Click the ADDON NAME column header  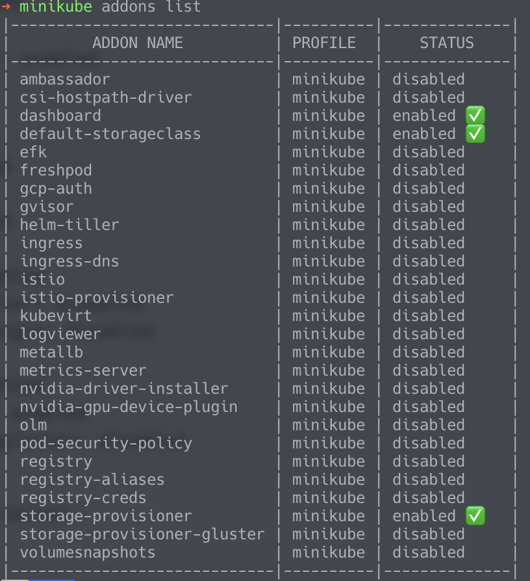[138, 43]
